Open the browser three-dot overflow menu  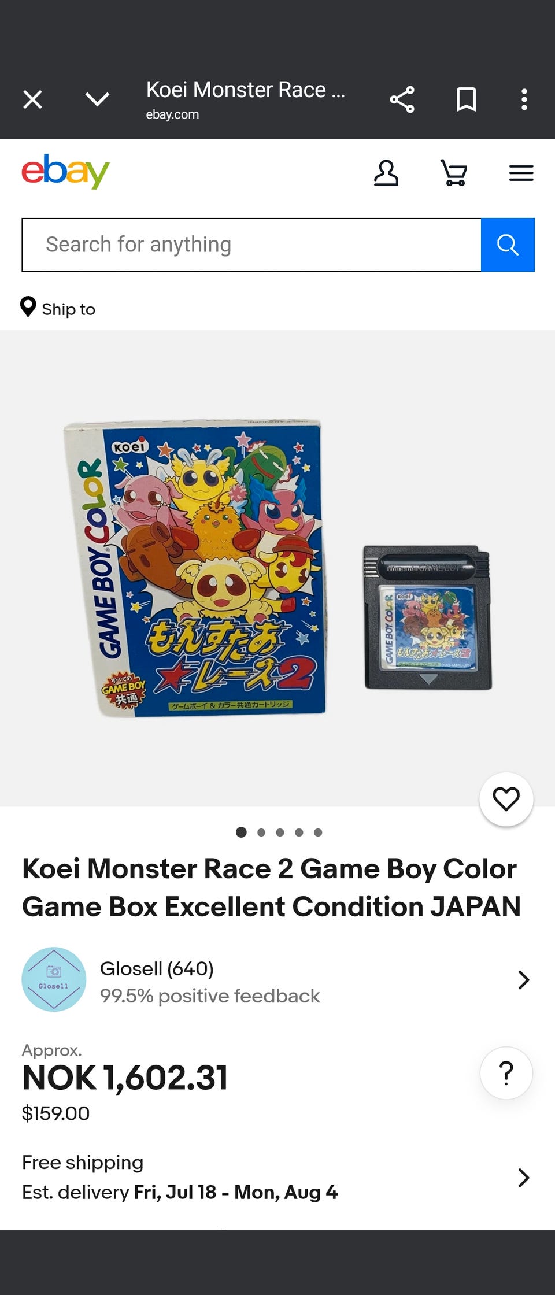click(x=524, y=99)
